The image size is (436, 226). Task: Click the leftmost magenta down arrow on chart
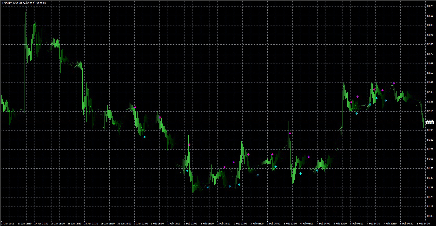click(x=135, y=107)
